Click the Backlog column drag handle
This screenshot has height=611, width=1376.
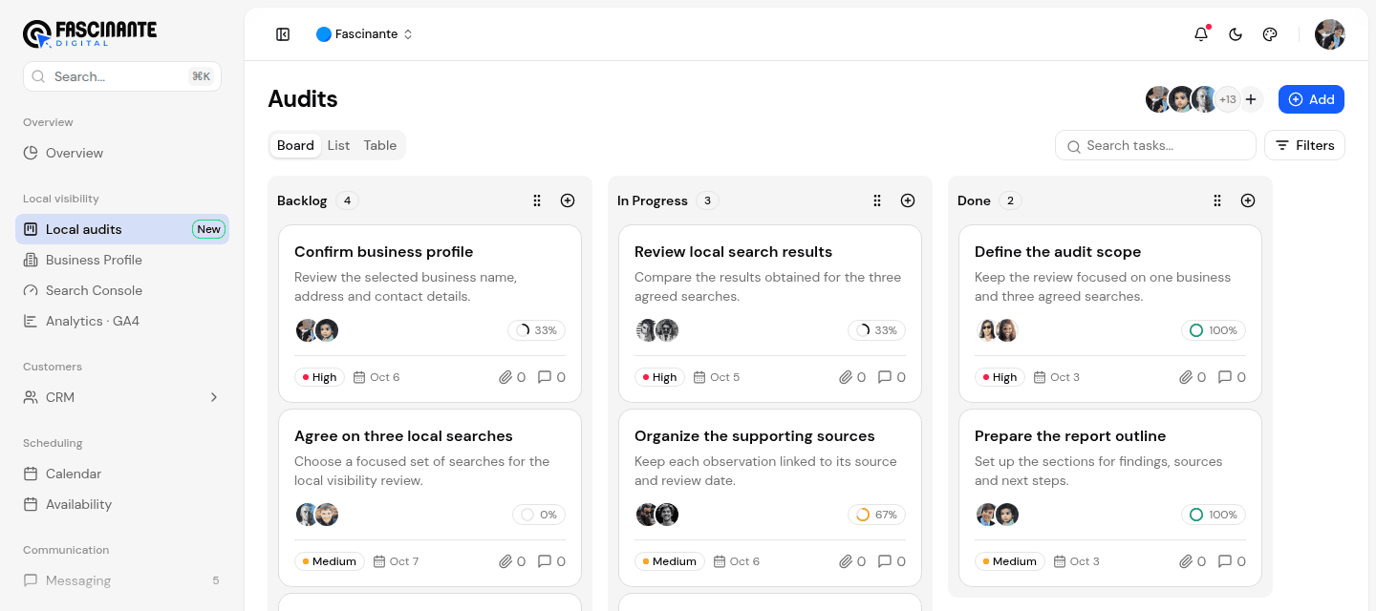(537, 200)
